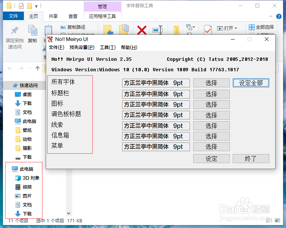Image resolution: width=286 pixels, height=228 pixels.
Task: Expand the quick access toolbar customize arrow
Action: 36,6
